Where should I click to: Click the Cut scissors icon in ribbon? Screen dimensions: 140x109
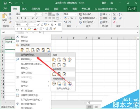tap(10, 14)
